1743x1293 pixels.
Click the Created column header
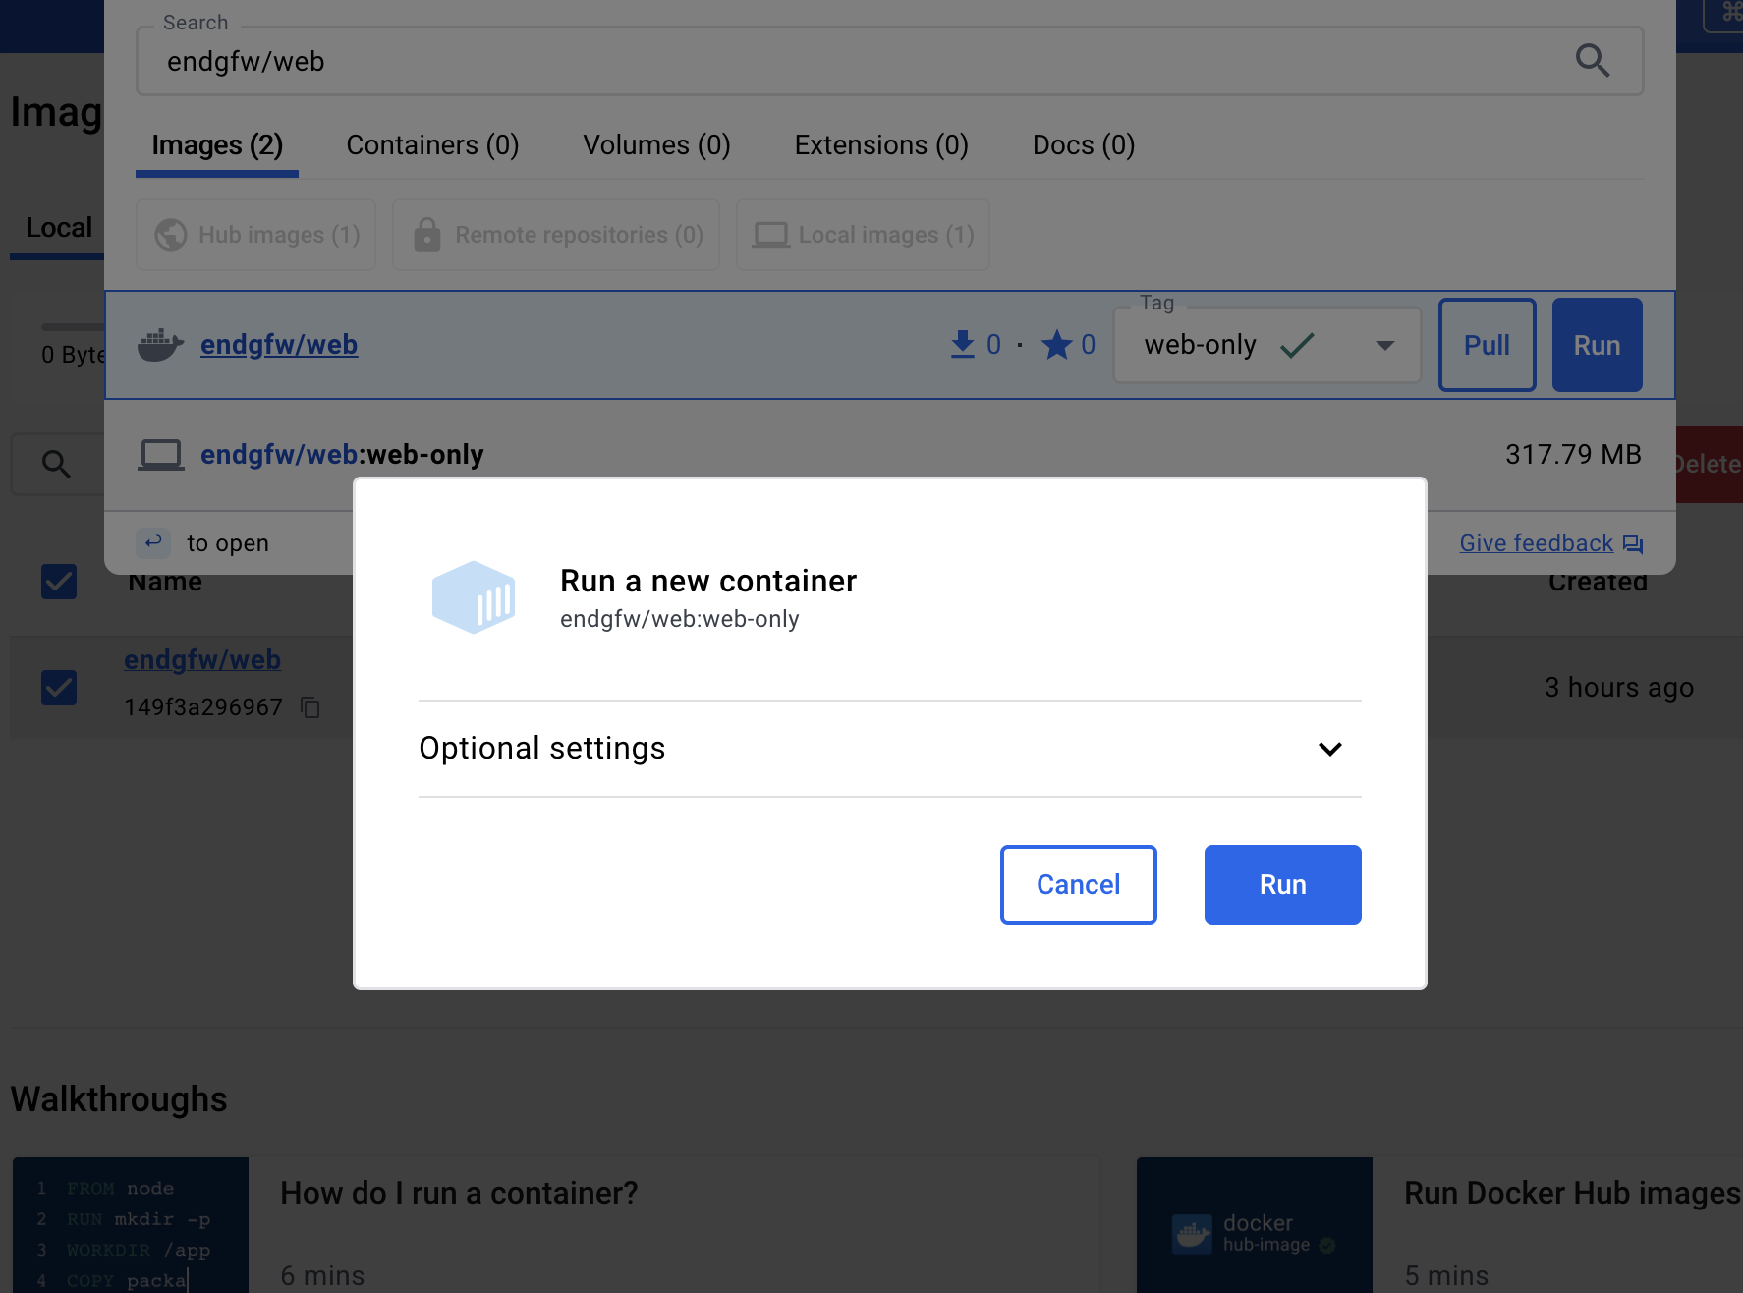click(x=1598, y=582)
